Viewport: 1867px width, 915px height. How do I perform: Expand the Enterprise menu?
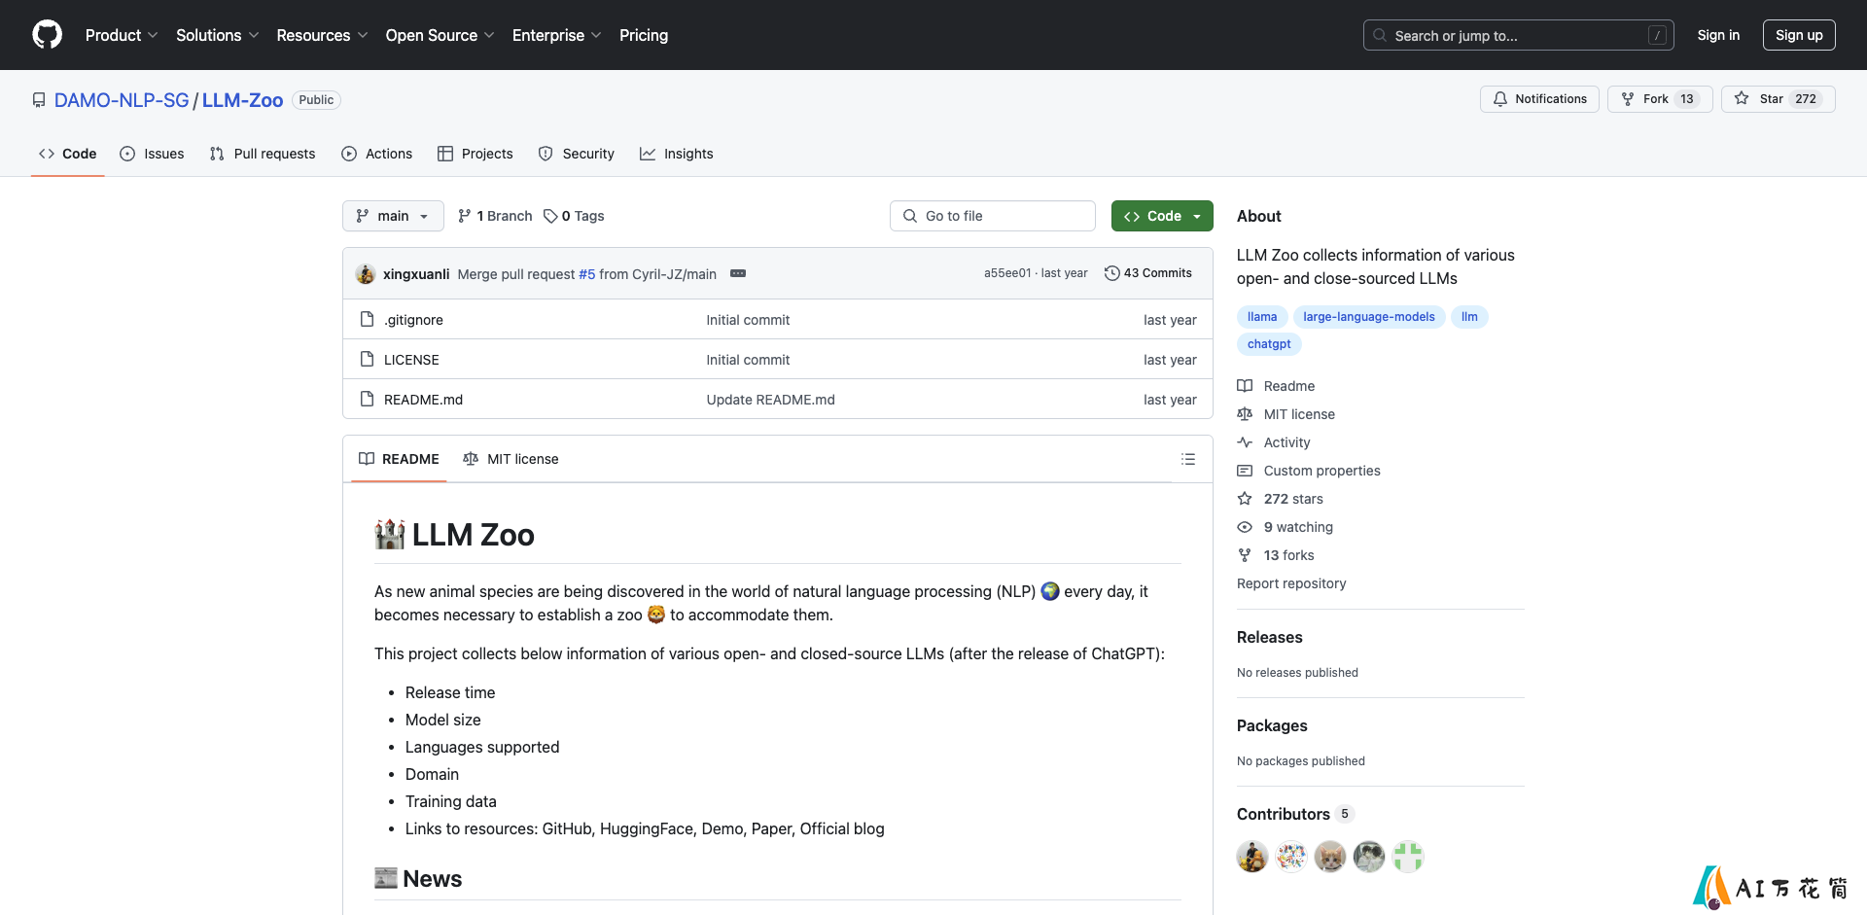coord(556,35)
